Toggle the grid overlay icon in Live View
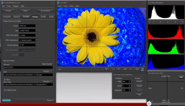This screenshot has width=185, height=106. (x=142, y=69)
